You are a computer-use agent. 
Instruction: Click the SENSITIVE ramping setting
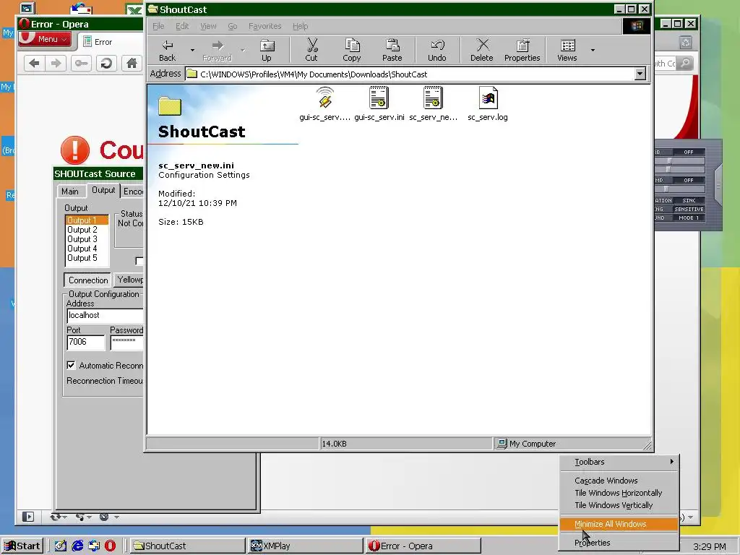689,209
